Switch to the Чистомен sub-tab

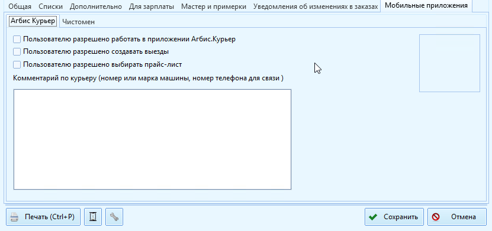click(78, 22)
